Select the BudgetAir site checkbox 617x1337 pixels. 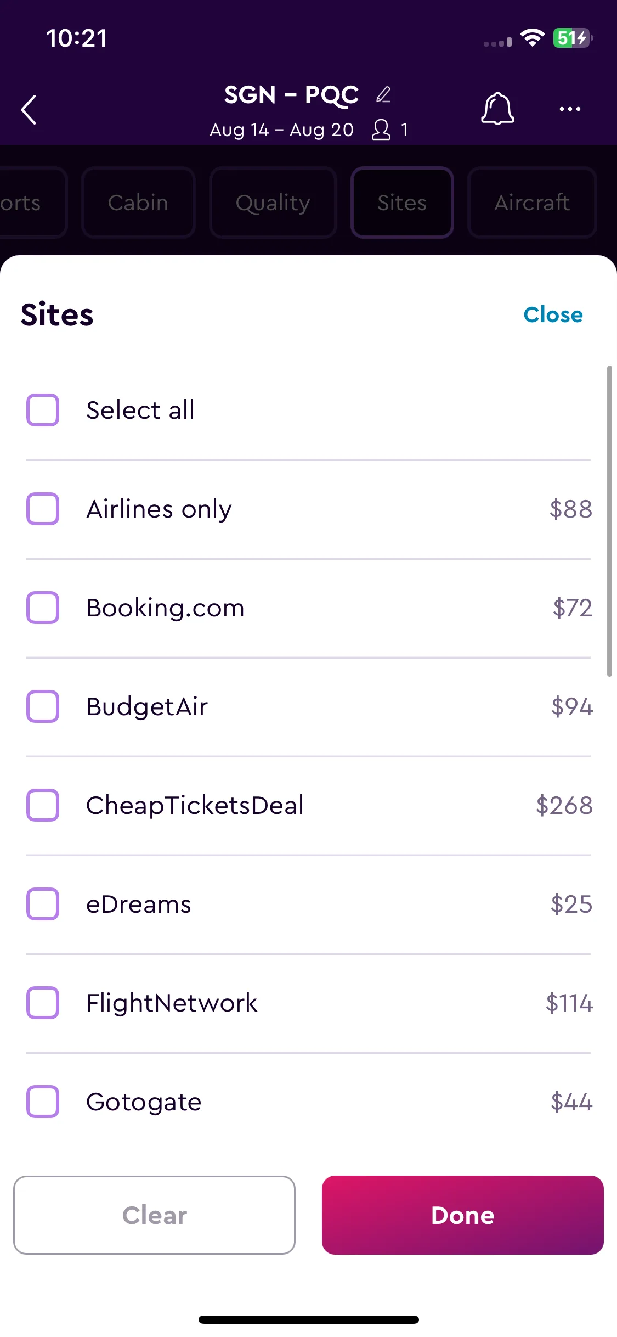[x=43, y=706]
